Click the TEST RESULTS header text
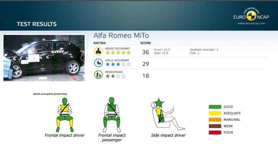This screenshot has height=144, width=278. point(37,24)
